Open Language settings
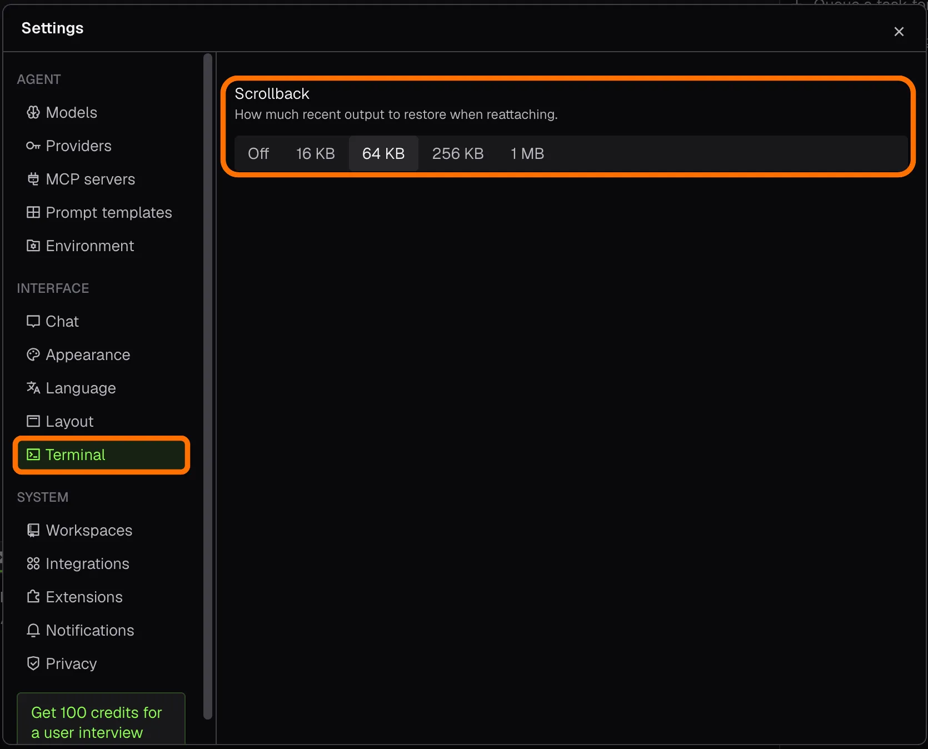This screenshot has height=749, width=928. click(x=101, y=388)
